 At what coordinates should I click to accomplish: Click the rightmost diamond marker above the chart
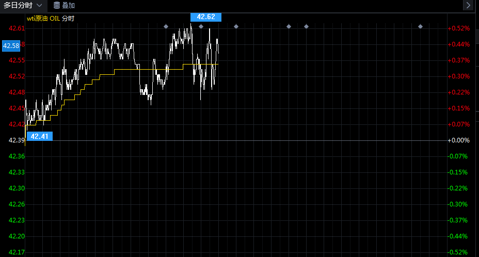(x=420, y=27)
